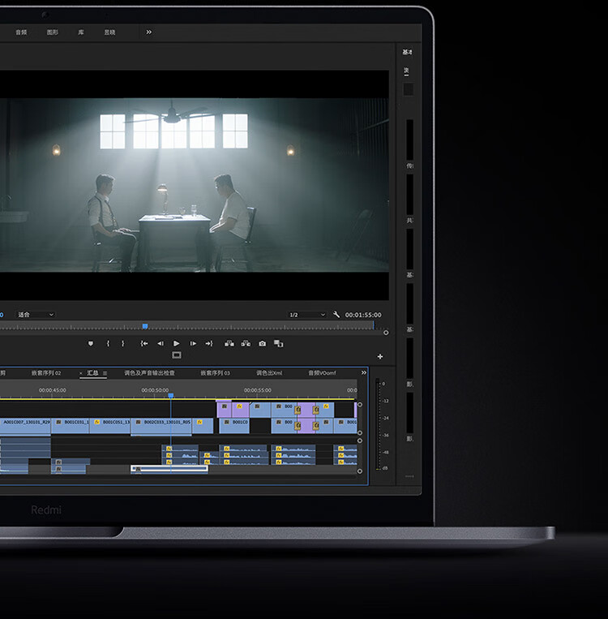Open the 调色及声音输出检查 sequence tab

pos(149,372)
